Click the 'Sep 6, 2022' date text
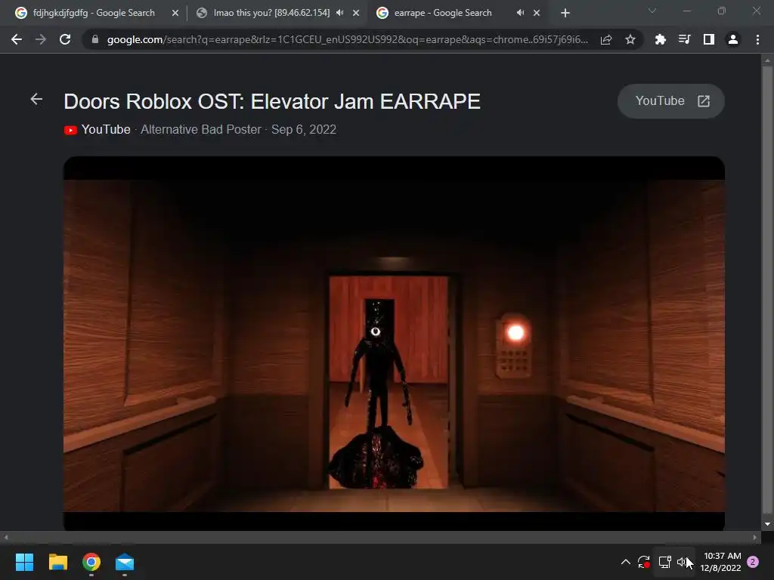The width and height of the screenshot is (774, 580). click(304, 129)
